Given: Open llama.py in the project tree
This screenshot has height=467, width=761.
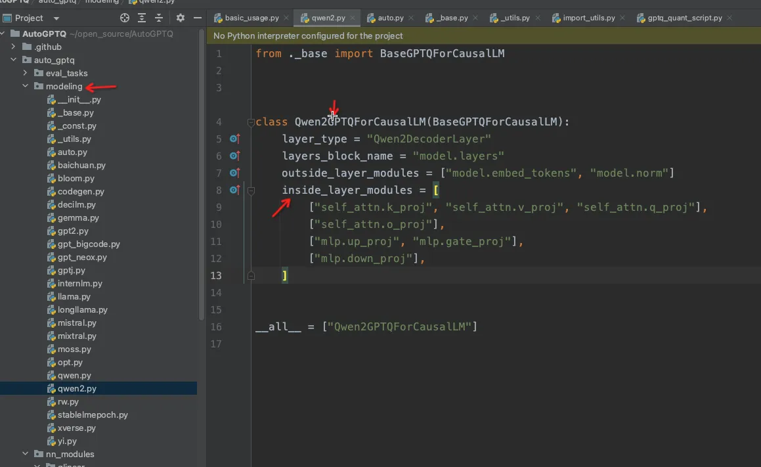Looking at the screenshot, I should 74,297.
